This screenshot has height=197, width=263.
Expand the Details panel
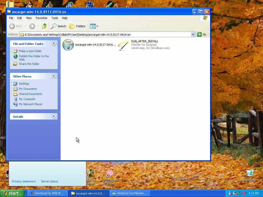(x=54, y=116)
